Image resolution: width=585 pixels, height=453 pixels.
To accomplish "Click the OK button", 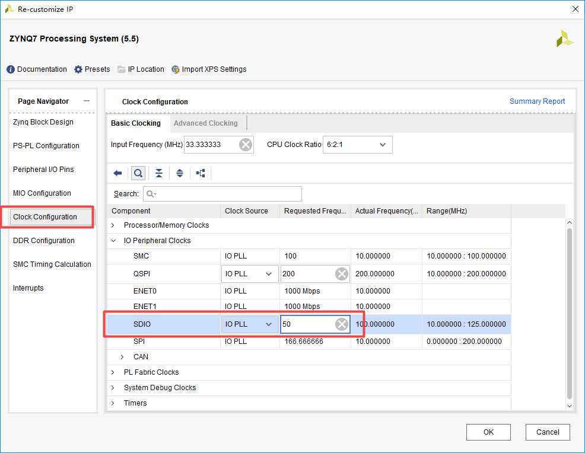I will [488, 432].
